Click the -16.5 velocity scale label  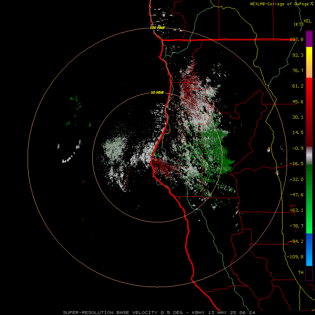click(296, 164)
